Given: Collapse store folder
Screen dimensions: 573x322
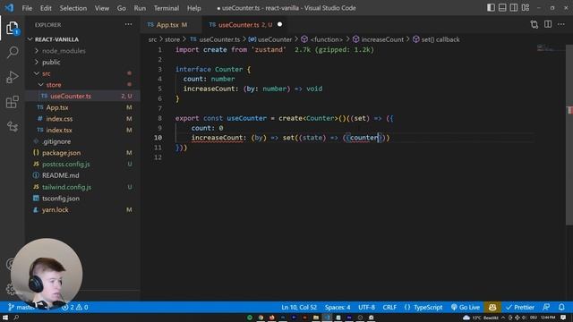Looking at the screenshot, I should click(x=82, y=85).
